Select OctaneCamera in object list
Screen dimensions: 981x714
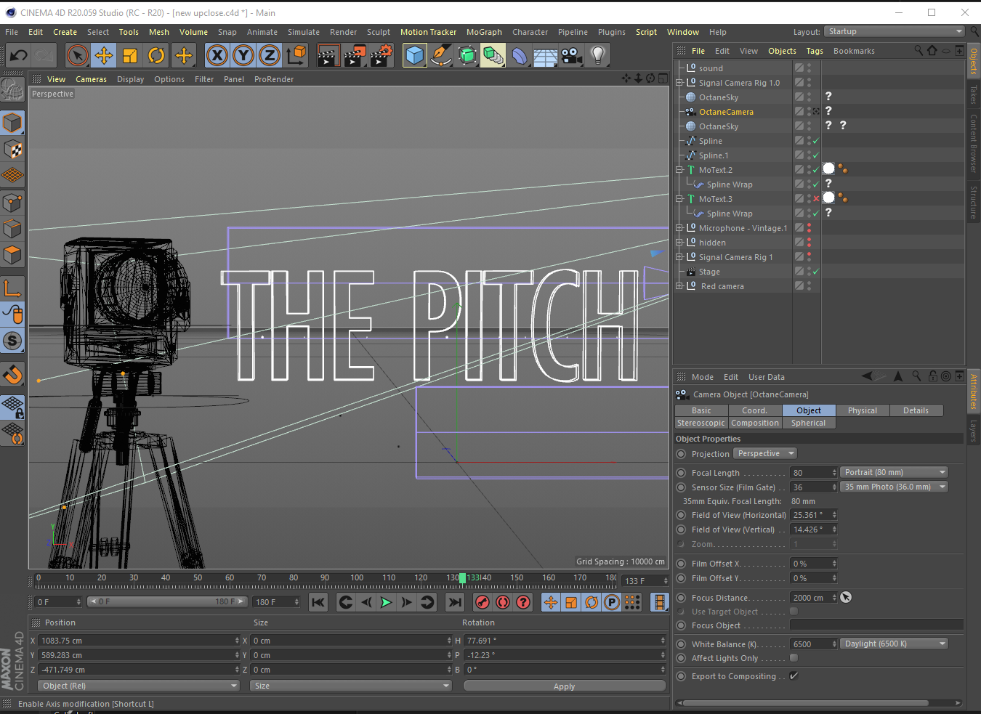pyautogui.click(x=726, y=112)
